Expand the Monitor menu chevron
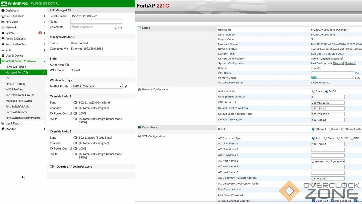362x204 pixels. (45, 129)
